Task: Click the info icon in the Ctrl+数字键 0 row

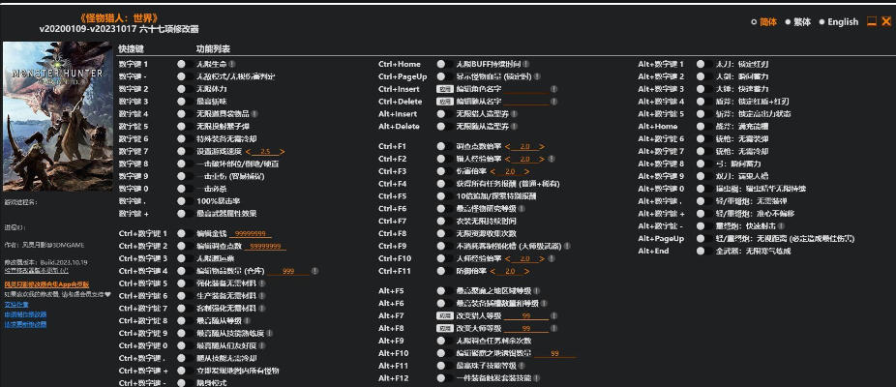Action: [261, 345]
